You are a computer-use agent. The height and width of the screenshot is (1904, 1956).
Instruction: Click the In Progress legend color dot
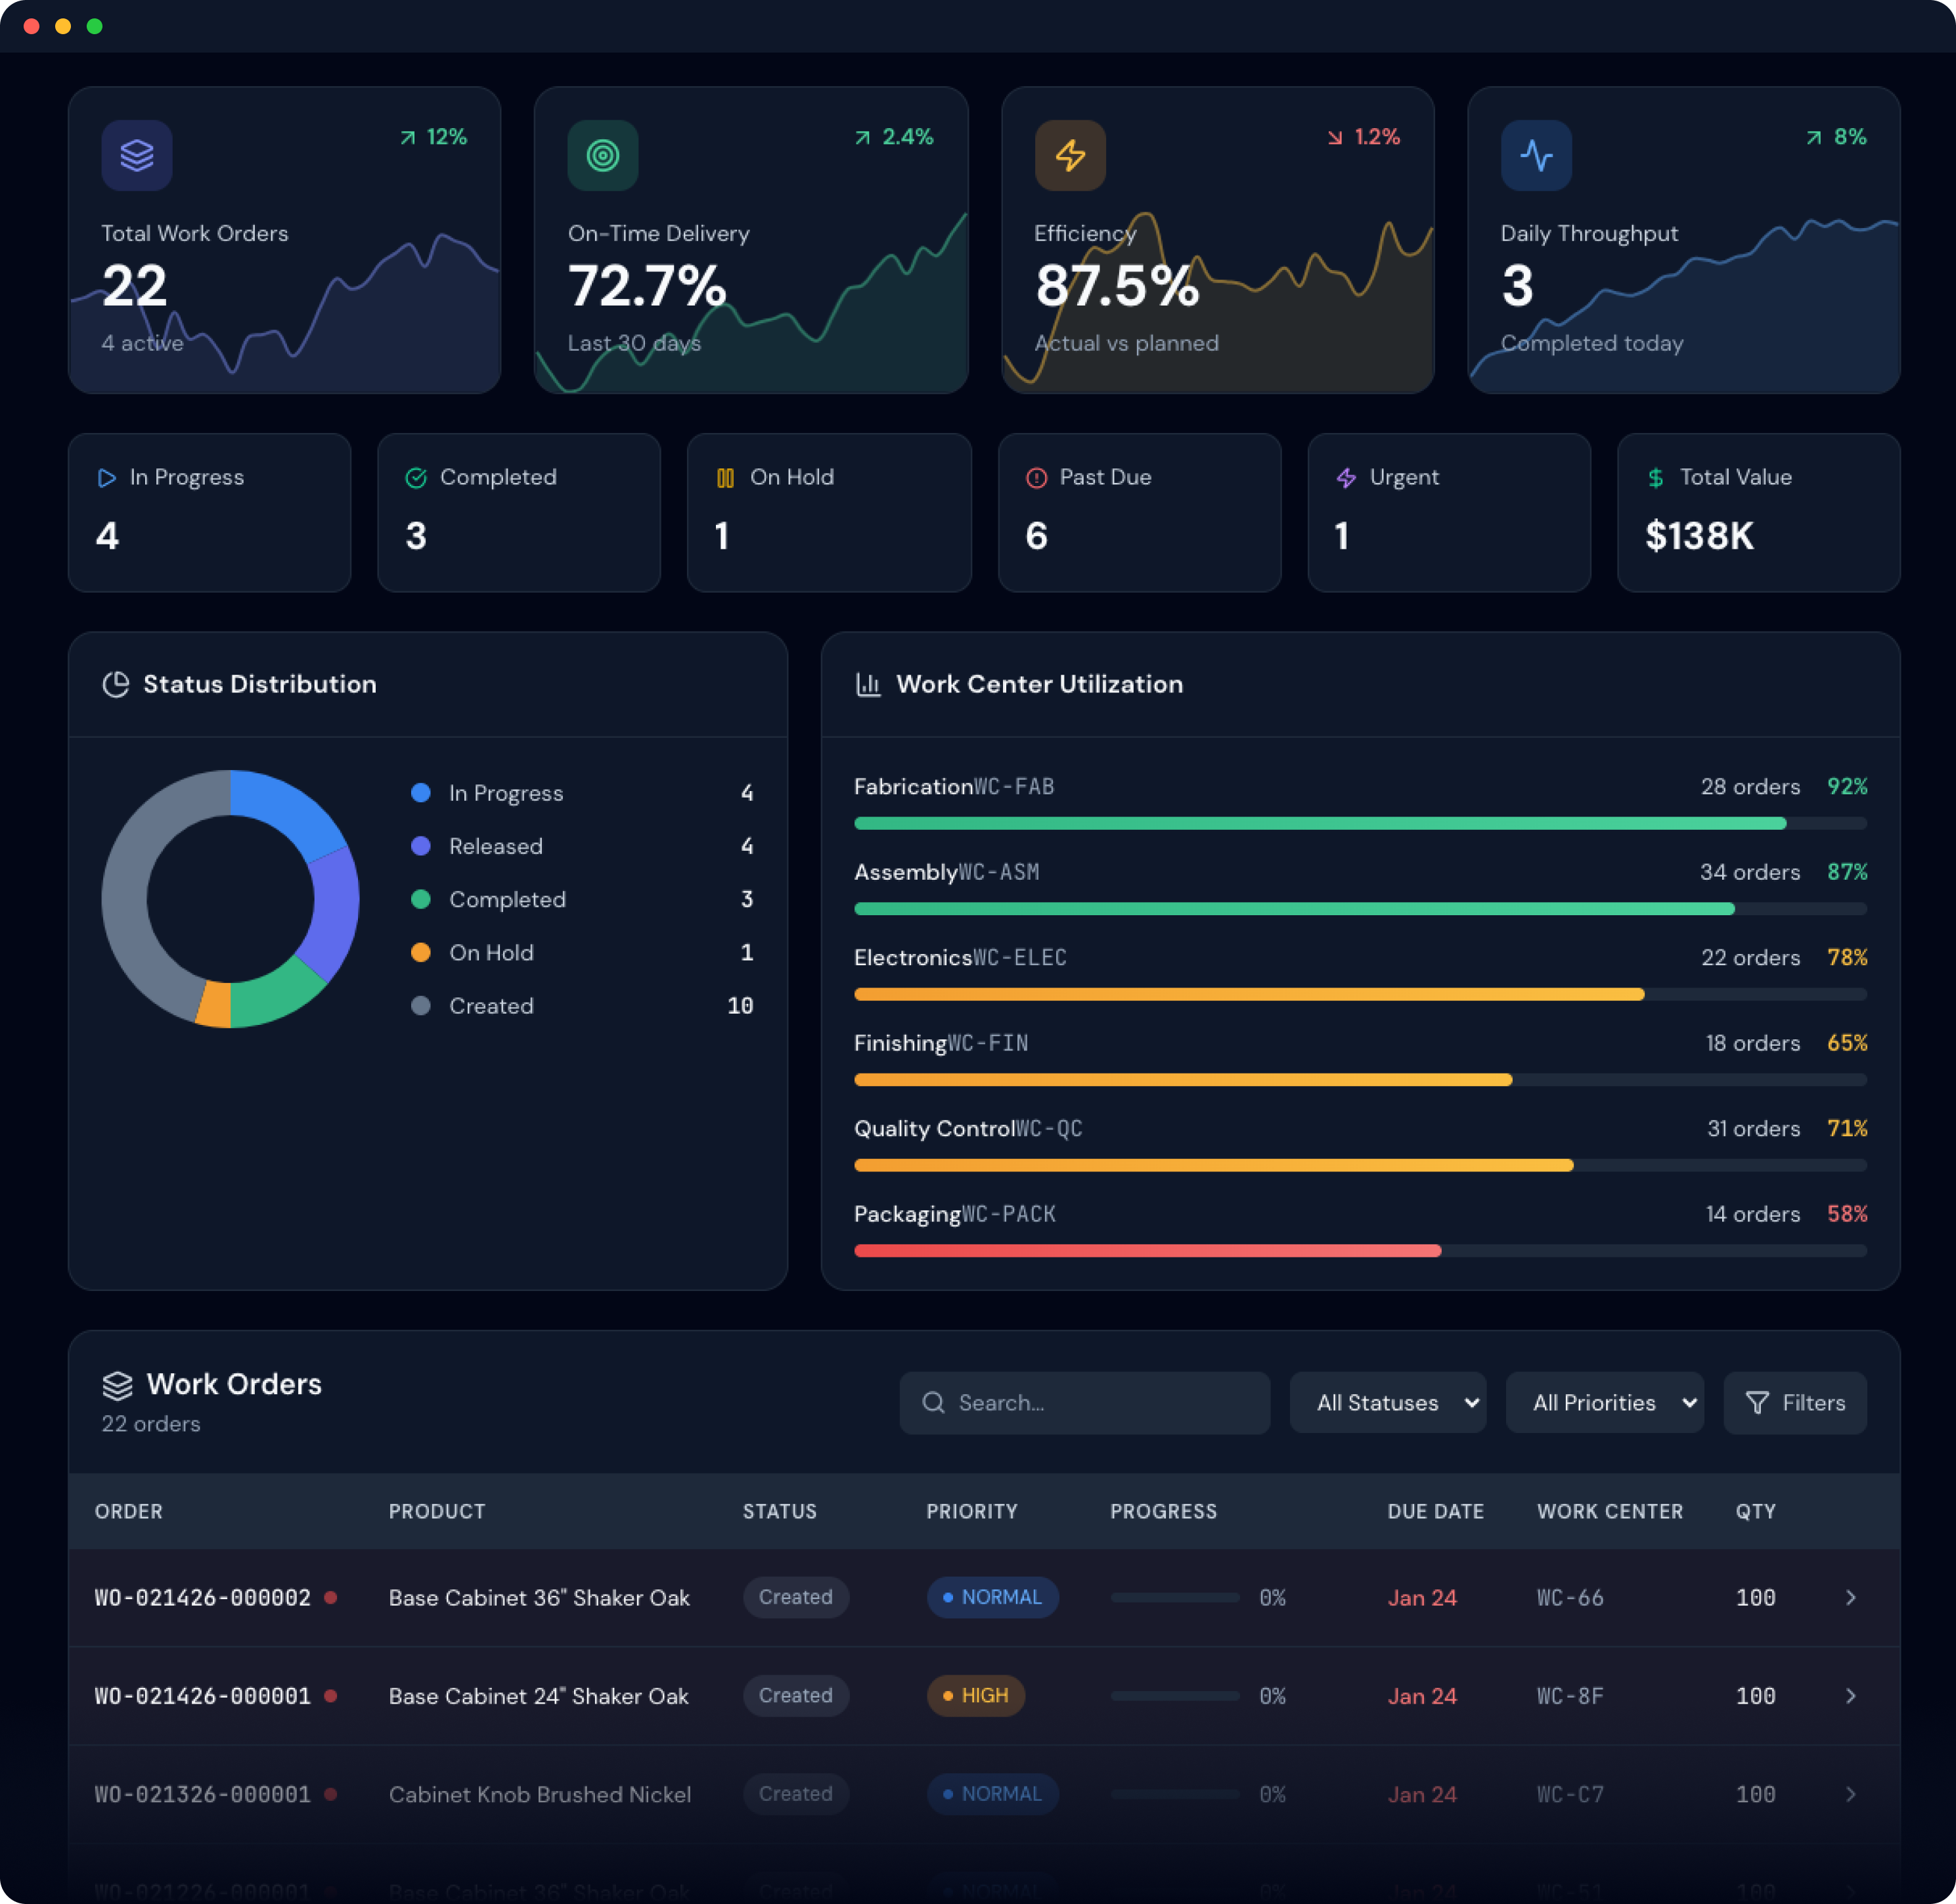click(x=421, y=793)
